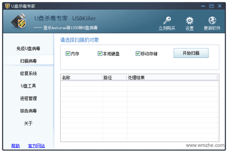The height and width of the screenshot is (152, 228).
Task: Click the 请选择扫描的对象 heading text
Action: tap(79, 40)
